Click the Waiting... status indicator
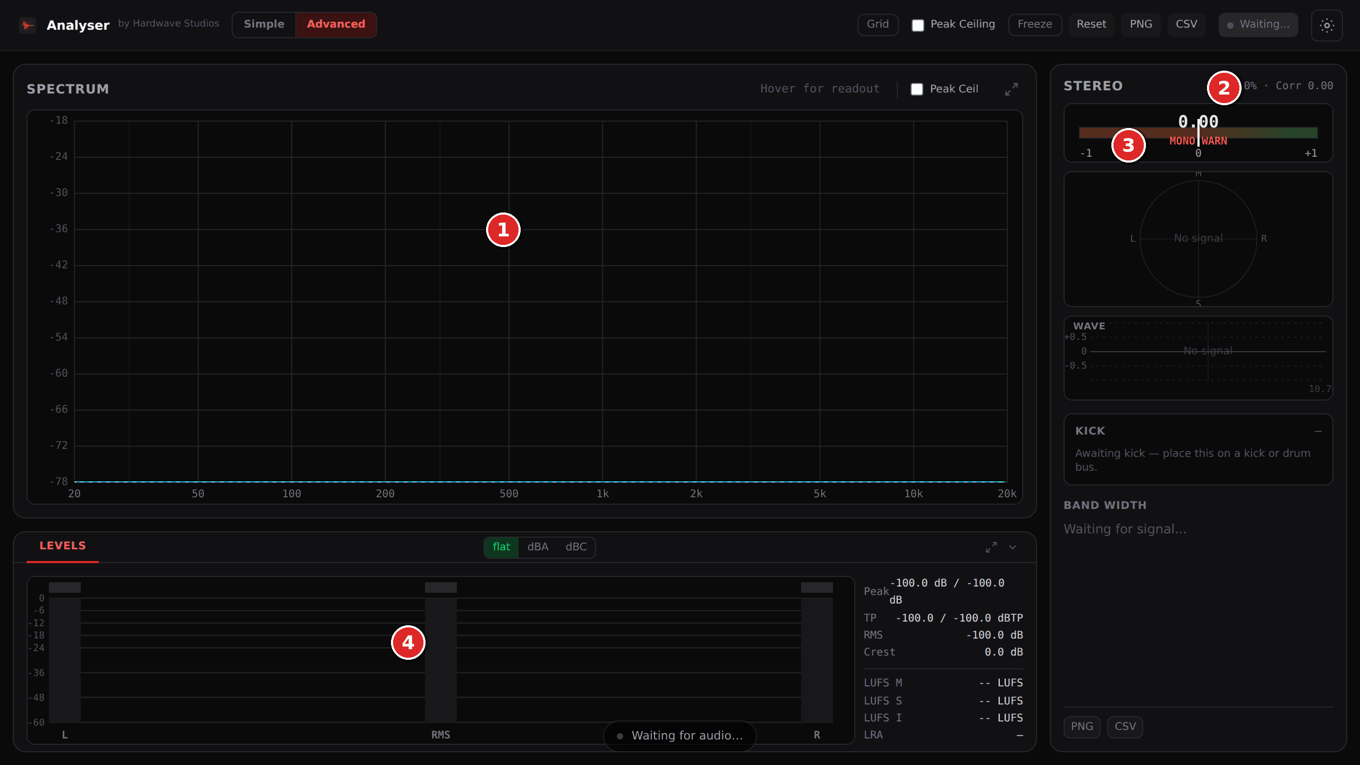 tap(1258, 24)
